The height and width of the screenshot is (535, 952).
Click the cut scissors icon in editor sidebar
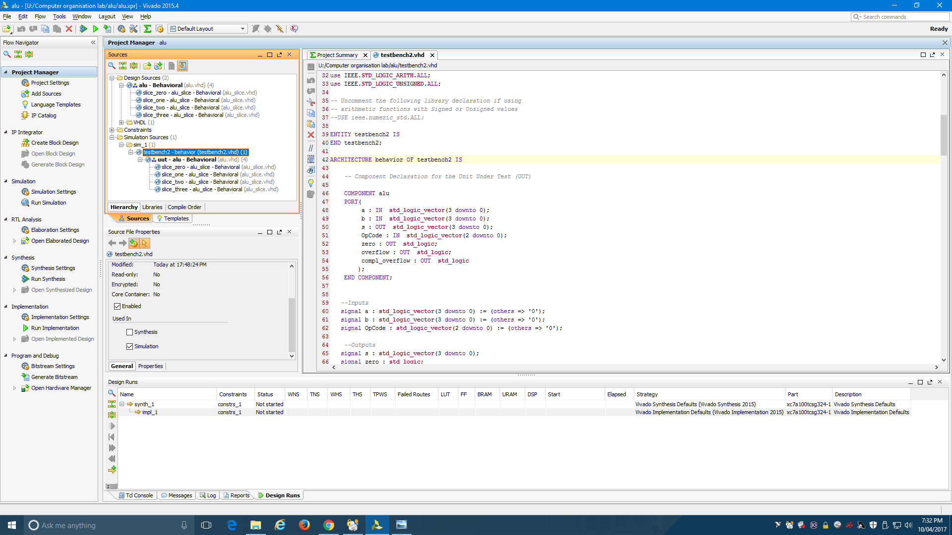(x=311, y=102)
